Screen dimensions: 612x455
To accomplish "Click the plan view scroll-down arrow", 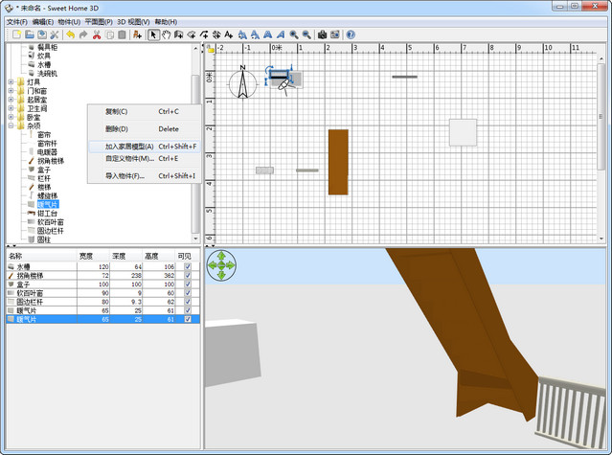I will click(601, 239).
